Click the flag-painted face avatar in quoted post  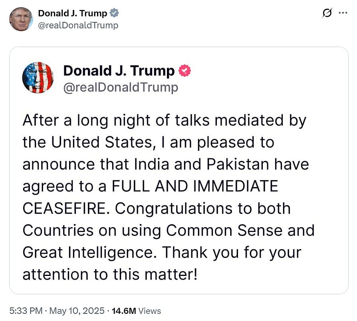38,78
